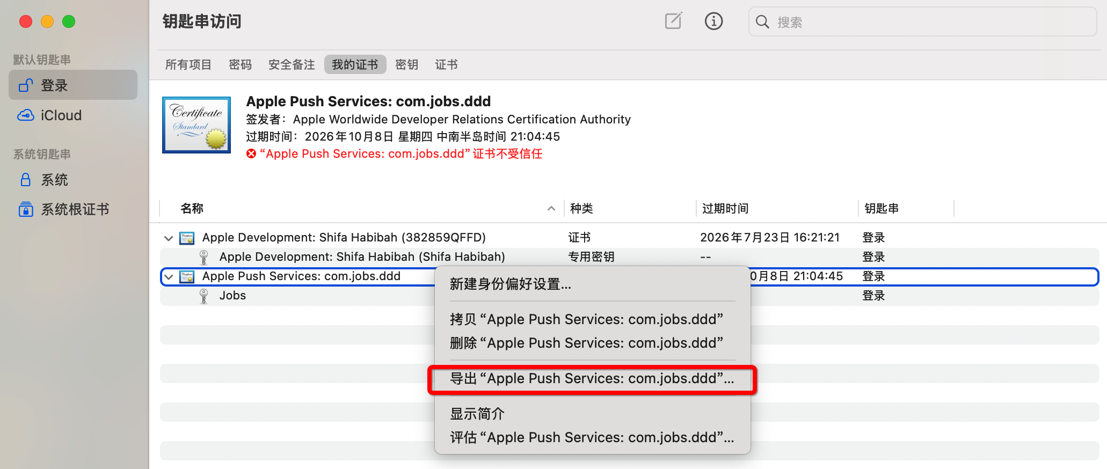The image size is (1107, 469).
Task: Click certificate icon for Apple Push Services row
Action: click(x=187, y=276)
